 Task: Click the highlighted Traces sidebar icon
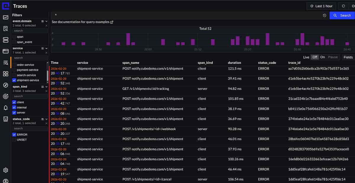pyautogui.click(x=5, y=62)
